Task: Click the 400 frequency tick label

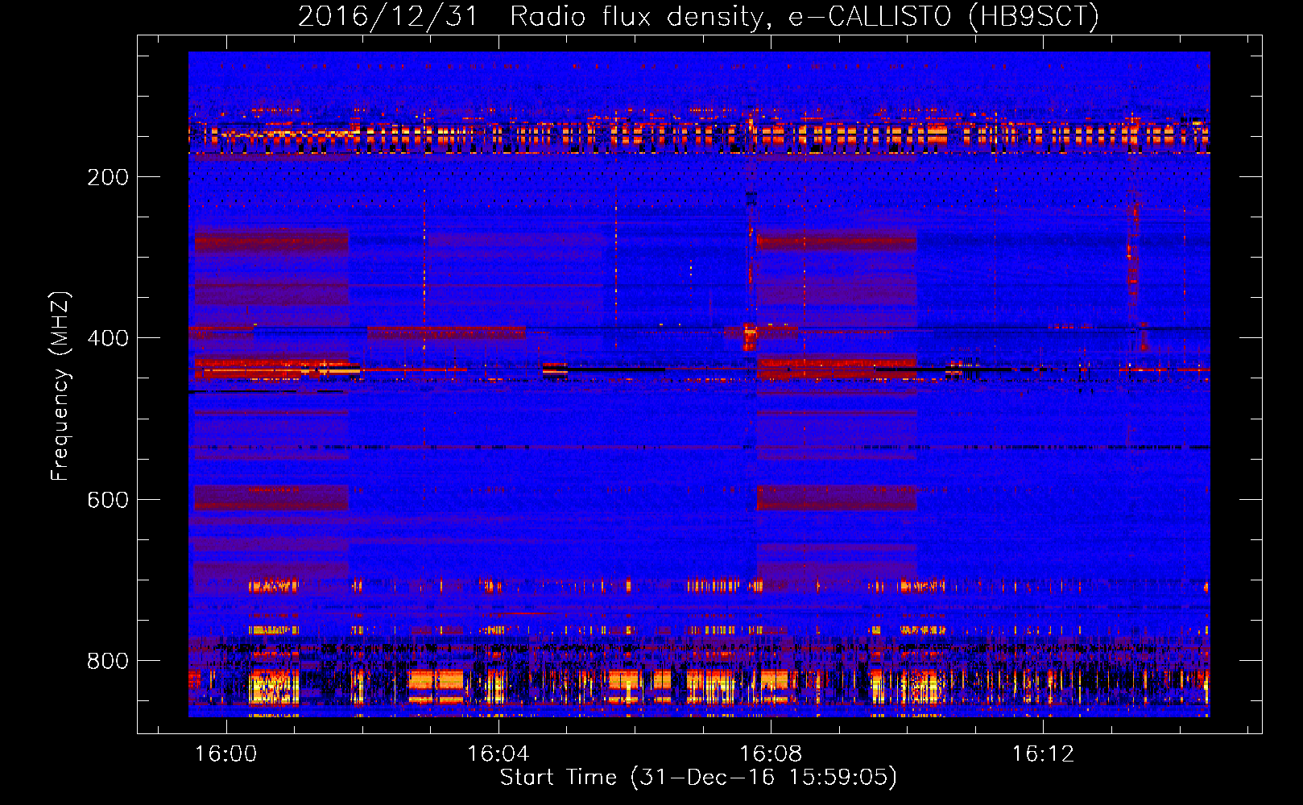Action: point(108,338)
